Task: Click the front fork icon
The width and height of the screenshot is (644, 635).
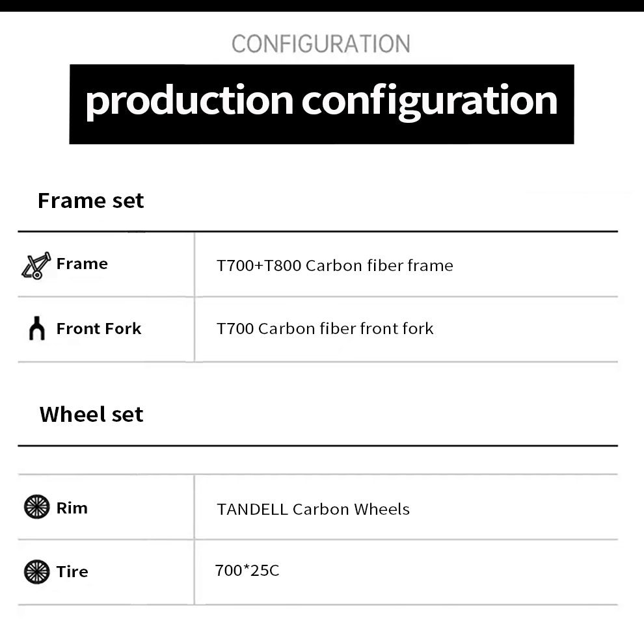Action: (x=37, y=328)
